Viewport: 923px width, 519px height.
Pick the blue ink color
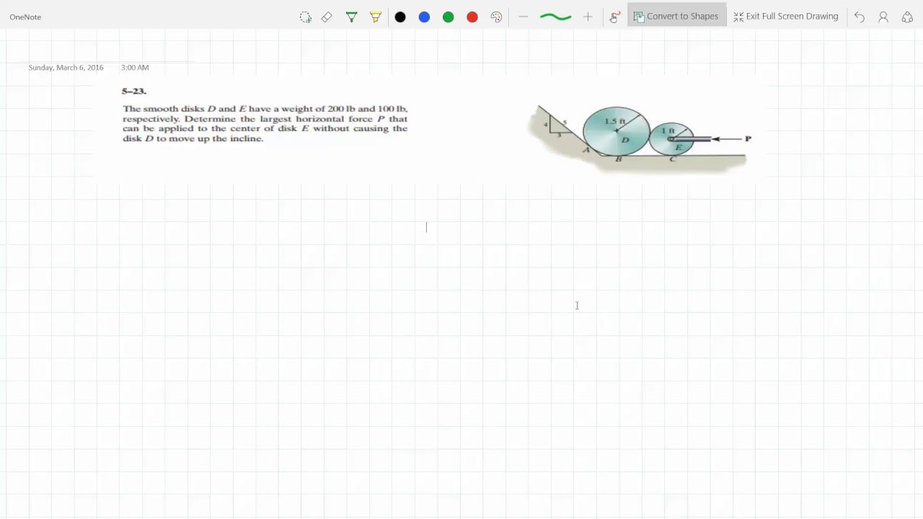click(424, 17)
